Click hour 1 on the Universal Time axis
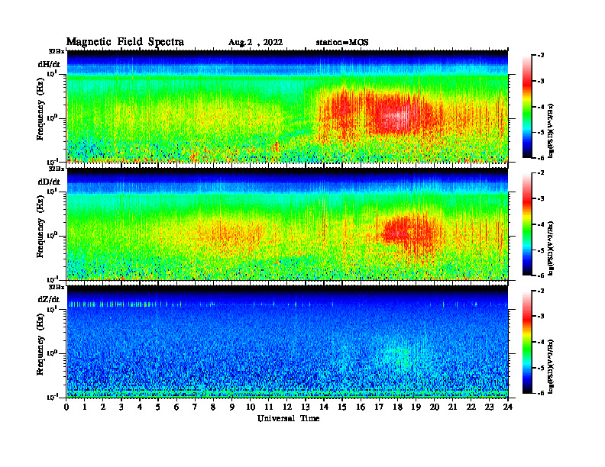This screenshot has width=605, height=467. tap(85, 407)
